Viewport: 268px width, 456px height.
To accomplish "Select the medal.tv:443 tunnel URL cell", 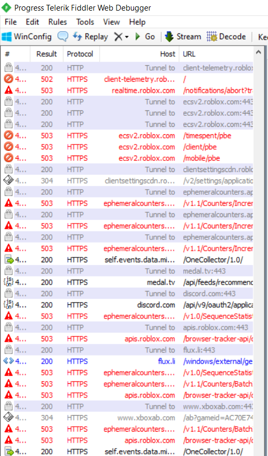I will pos(204,271).
